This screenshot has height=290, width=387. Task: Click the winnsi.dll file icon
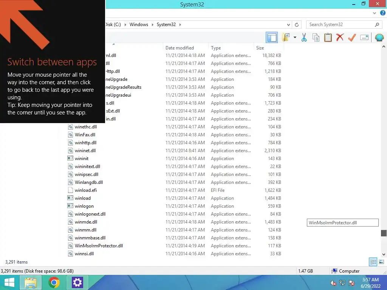tap(70, 253)
